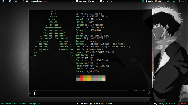This screenshot has width=188, height=105.
Task: Click the Theme: Adwaita-dark line
Action: 93,36
